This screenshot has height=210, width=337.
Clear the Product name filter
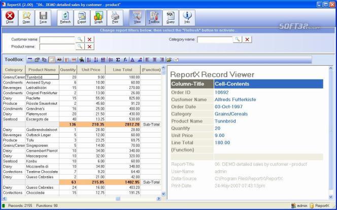coord(89,47)
